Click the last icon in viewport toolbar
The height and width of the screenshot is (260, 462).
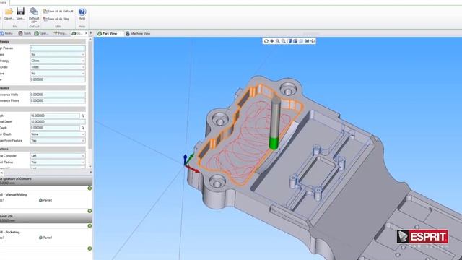[x=313, y=41]
